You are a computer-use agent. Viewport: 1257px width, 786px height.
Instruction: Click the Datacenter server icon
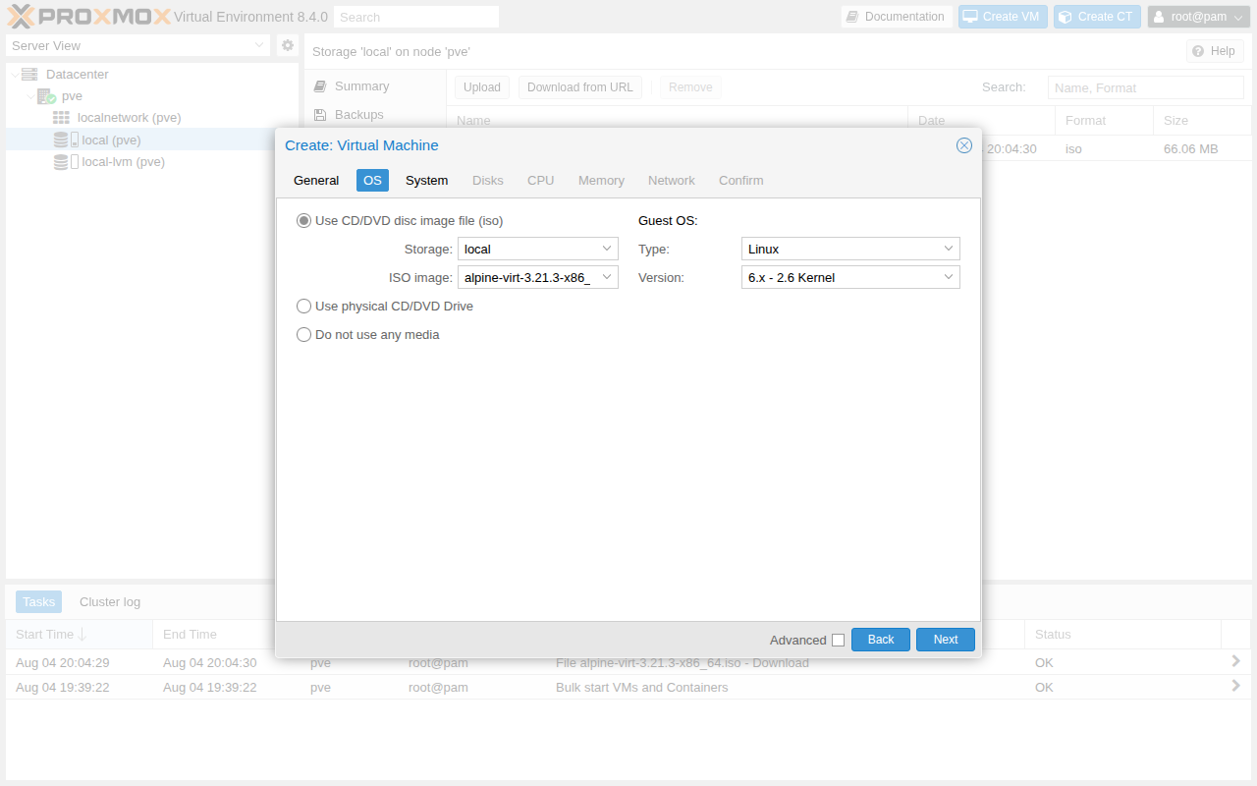pyautogui.click(x=29, y=74)
